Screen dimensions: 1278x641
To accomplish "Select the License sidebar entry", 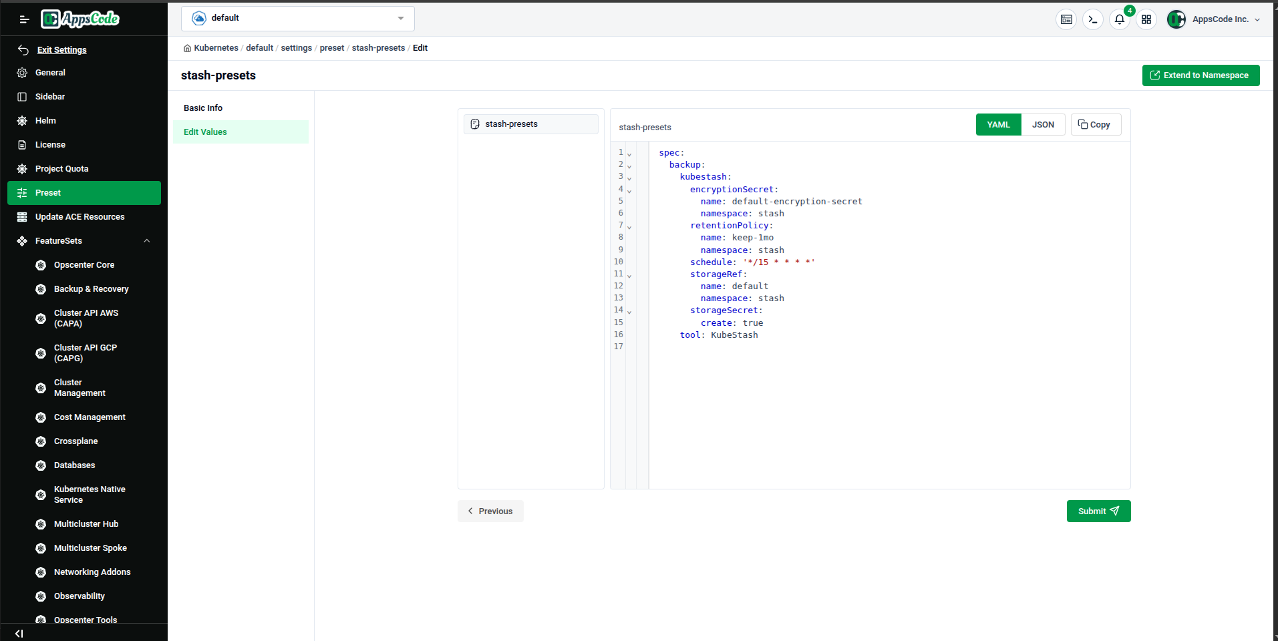I will 50,144.
